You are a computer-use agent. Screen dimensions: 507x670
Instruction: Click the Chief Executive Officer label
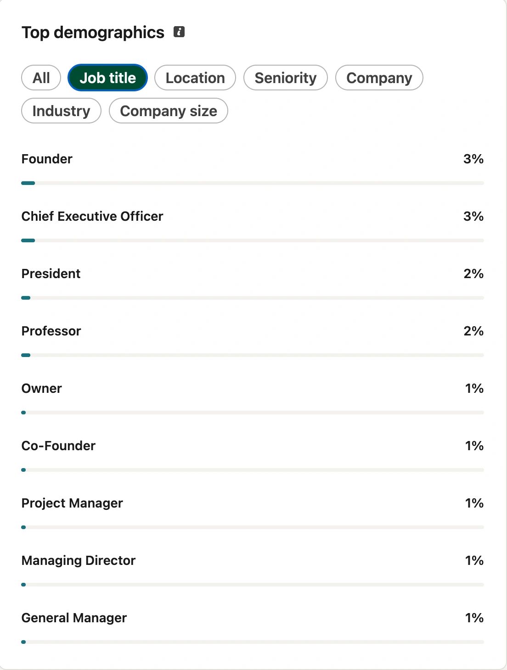click(x=92, y=216)
